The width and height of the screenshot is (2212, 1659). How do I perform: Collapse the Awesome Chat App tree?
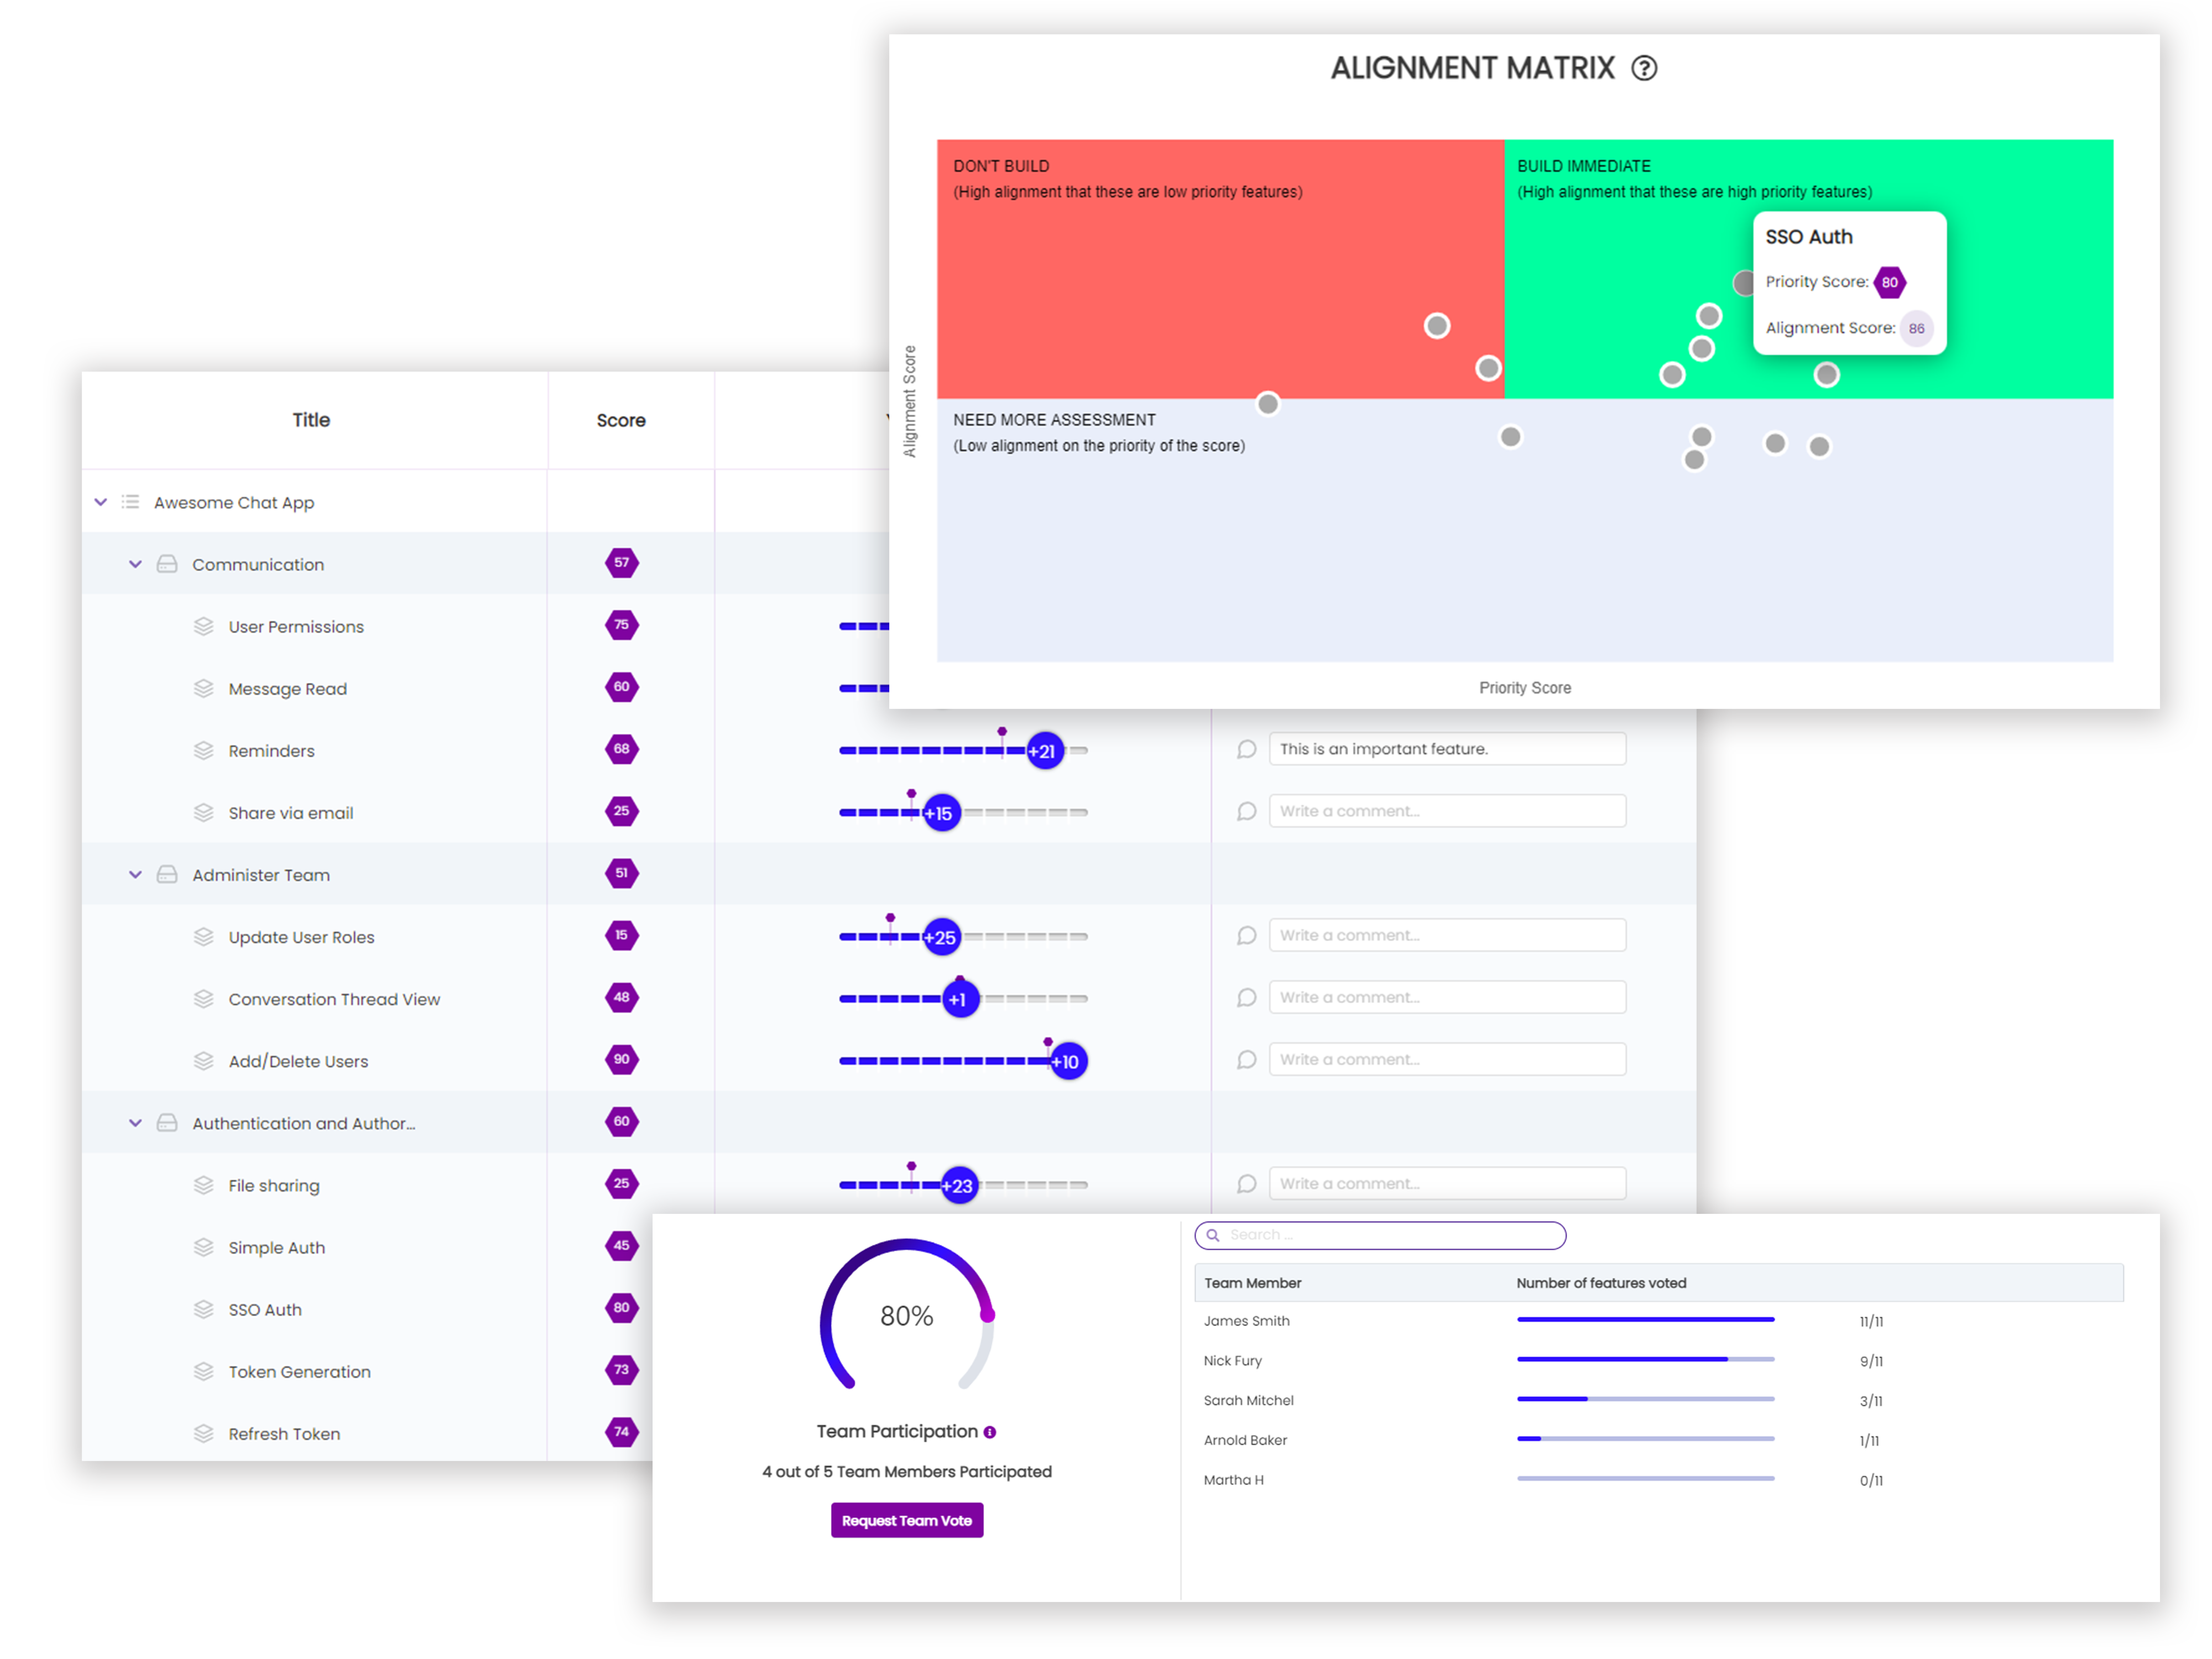[x=100, y=501]
